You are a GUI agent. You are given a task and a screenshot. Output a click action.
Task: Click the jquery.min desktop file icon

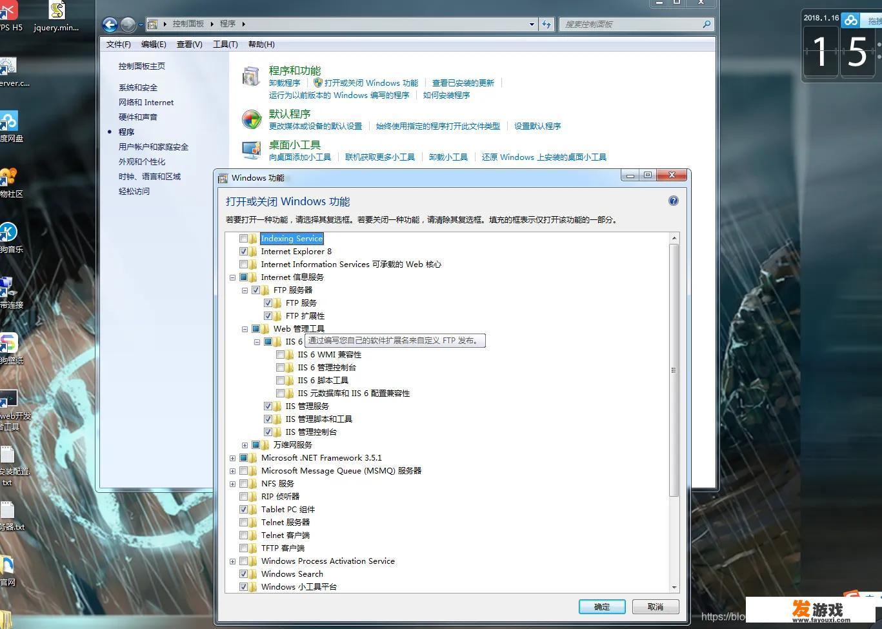57,10
